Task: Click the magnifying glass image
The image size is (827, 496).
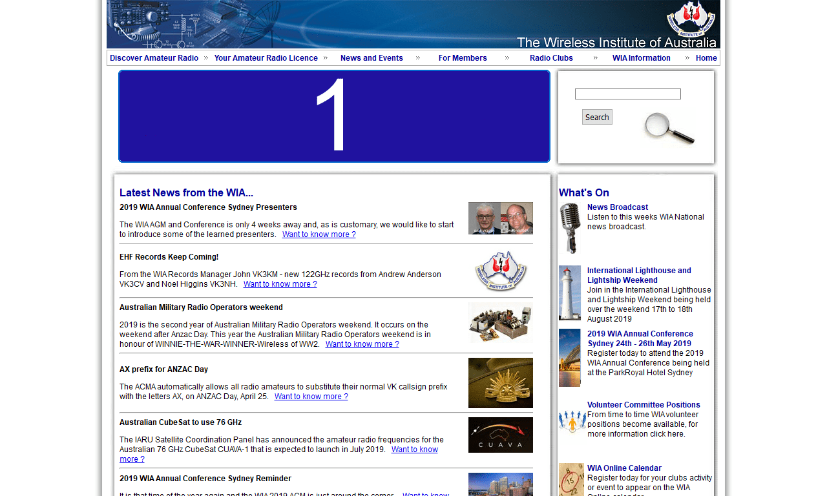Action: point(669,128)
